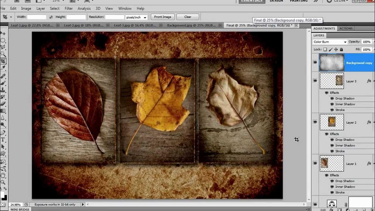Select the Eyedropper tool

pos(3,68)
